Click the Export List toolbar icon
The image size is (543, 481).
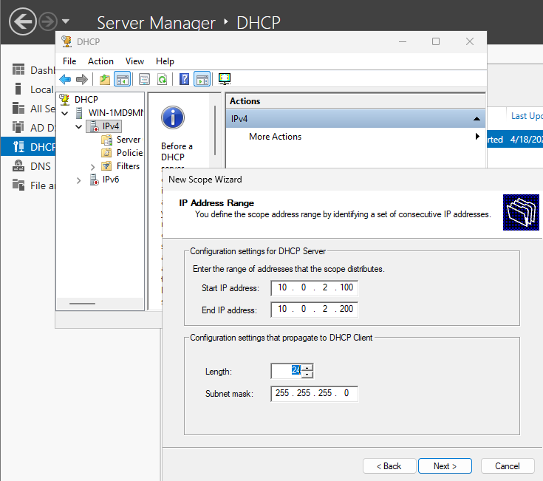[x=144, y=79]
